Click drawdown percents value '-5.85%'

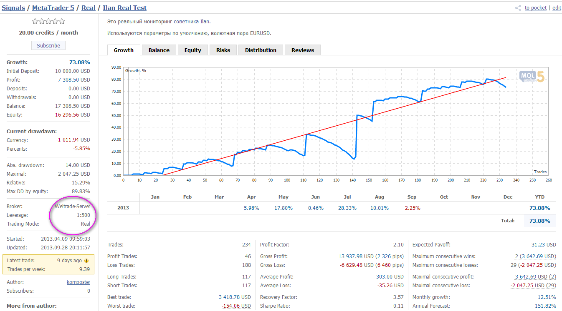[82, 149]
